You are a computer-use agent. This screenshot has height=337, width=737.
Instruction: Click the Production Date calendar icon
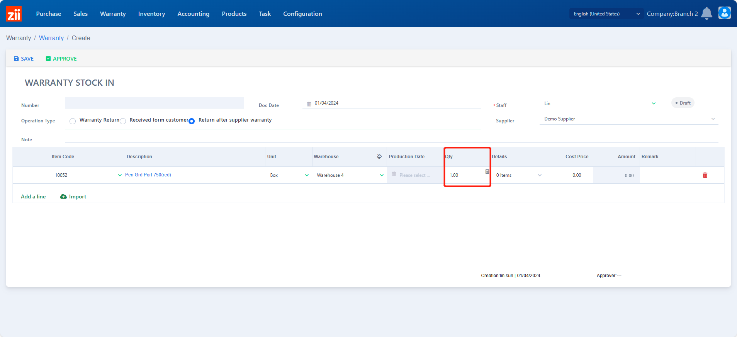coord(394,174)
